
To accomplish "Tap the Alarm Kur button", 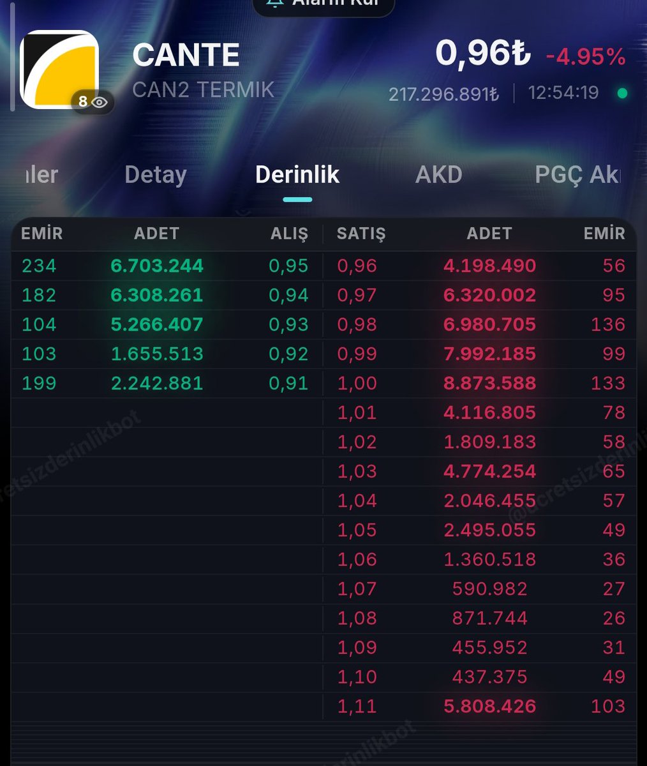I will pos(323,4).
